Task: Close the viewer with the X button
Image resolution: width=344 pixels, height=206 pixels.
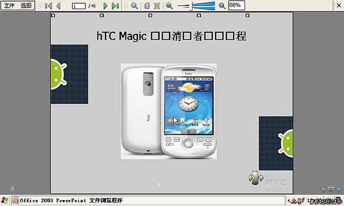Action: (x=339, y=5)
